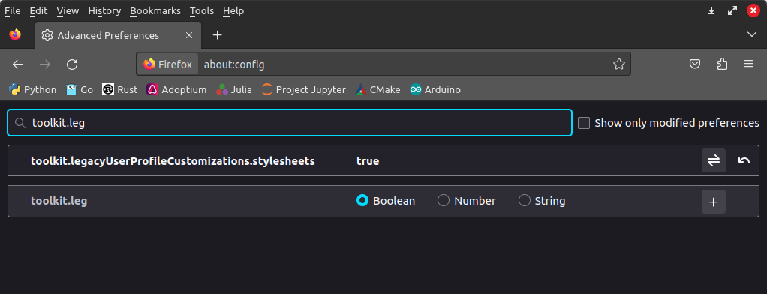Reload the current page

72,64
